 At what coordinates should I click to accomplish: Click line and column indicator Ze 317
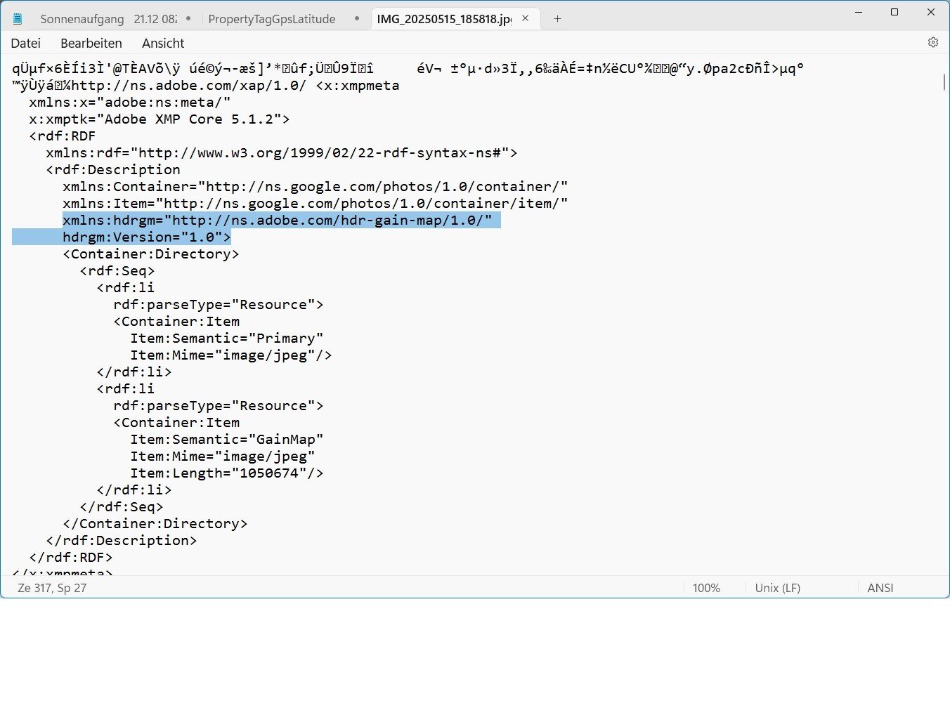(x=52, y=588)
